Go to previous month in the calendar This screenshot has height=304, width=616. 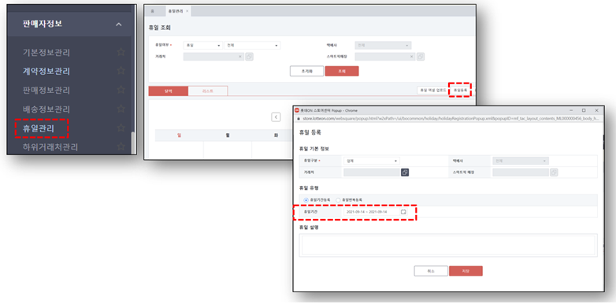276,117
